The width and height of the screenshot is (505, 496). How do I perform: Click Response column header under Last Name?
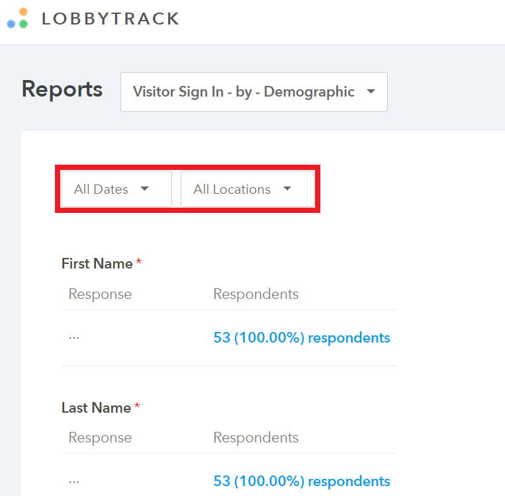pyautogui.click(x=100, y=438)
